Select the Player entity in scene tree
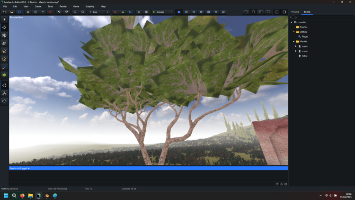This screenshot has width=355, height=200. tap(305, 36)
